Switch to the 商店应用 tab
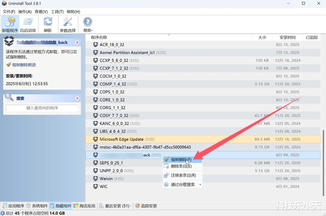 click(x=84, y=206)
